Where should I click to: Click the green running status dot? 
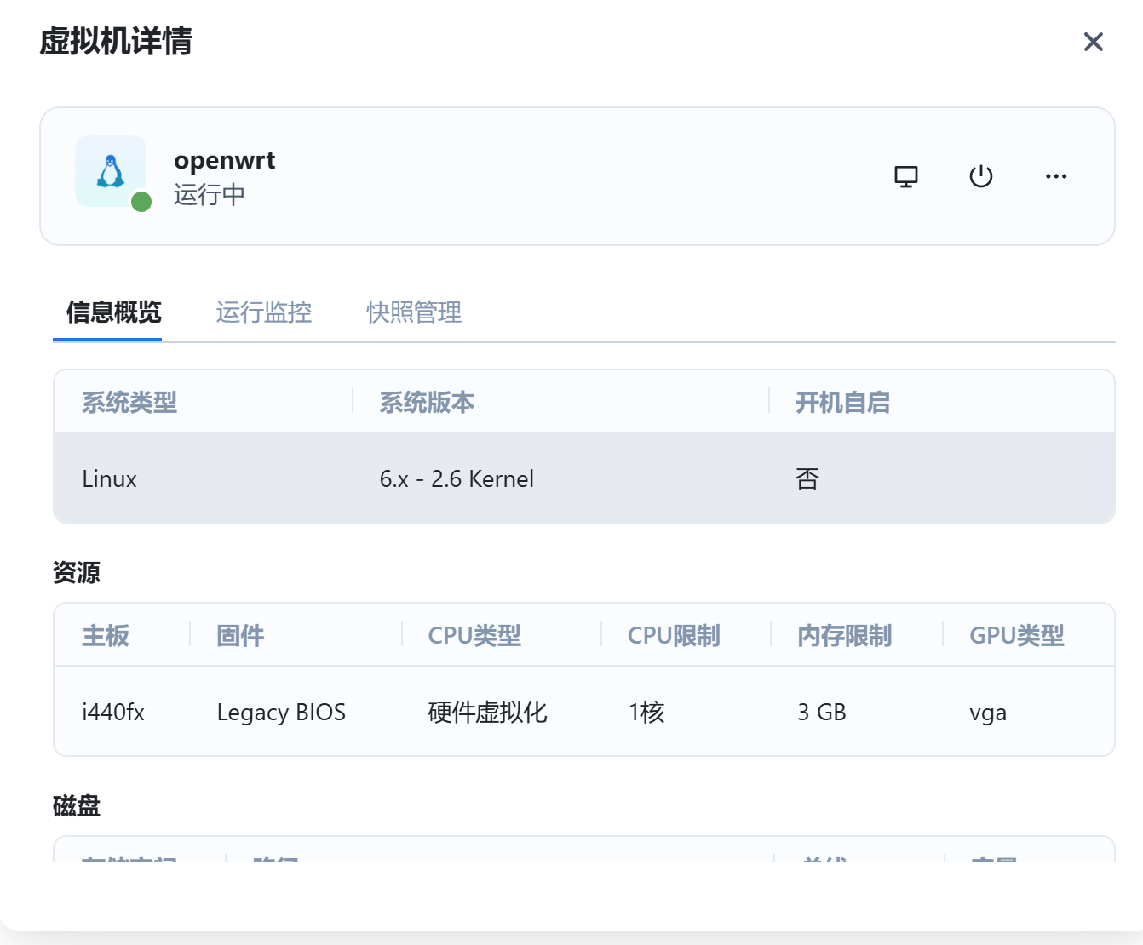pos(141,202)
